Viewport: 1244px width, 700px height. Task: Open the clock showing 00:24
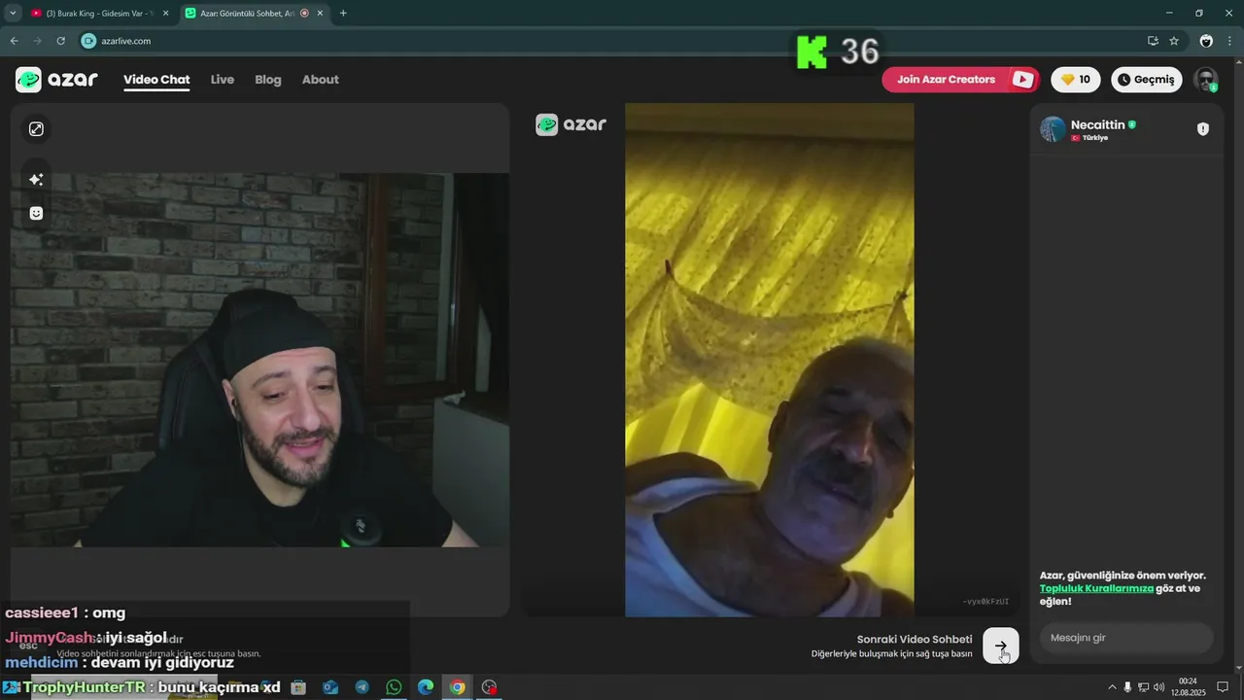pyautogui.click(x=1188, y=687)
